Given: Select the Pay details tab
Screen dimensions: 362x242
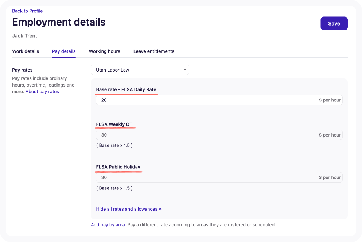Looking at the screenshot, I should (63, 51).
